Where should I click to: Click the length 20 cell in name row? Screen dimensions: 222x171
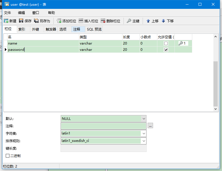tap(131, 43)
